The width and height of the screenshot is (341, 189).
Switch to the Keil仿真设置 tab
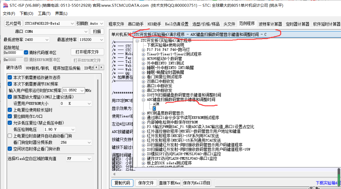click(176, 24)
